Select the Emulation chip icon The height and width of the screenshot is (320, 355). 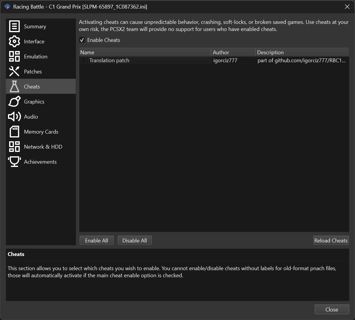point(14,56)
